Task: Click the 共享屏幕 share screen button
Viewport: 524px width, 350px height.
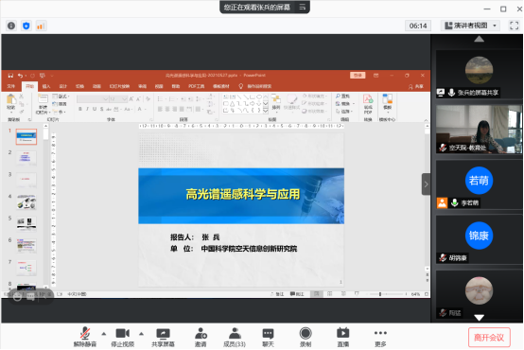Action: pos(163,338)
